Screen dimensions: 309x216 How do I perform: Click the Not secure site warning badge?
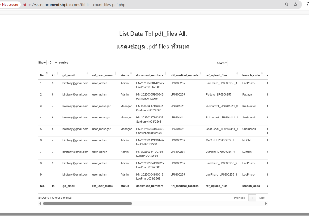click(10, 5)
